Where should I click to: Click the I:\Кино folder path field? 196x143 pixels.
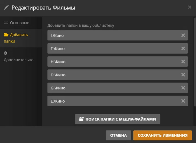pos(112,35)
